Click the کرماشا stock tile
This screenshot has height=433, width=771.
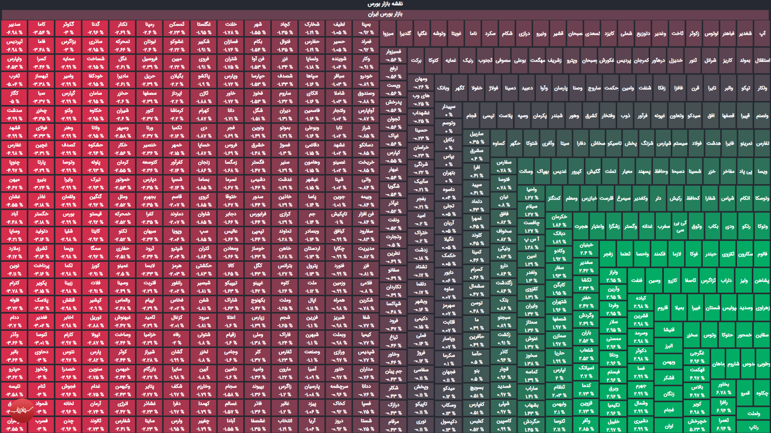coord(177,114)
